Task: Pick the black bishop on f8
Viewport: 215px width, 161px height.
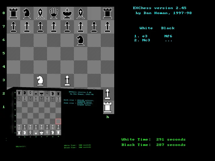Action: point(81,13)
